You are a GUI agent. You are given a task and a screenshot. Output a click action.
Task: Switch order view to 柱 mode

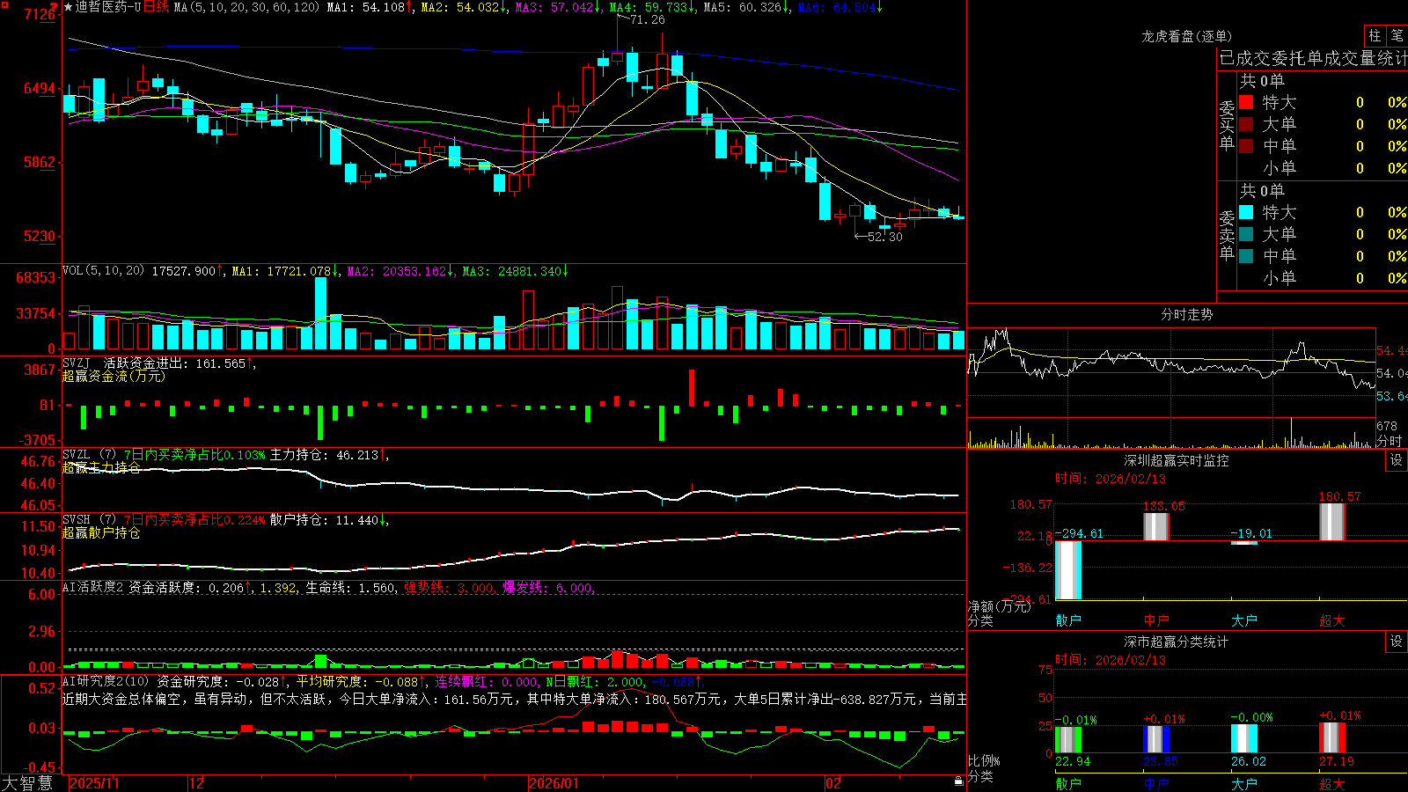(x=1375, y=36)
